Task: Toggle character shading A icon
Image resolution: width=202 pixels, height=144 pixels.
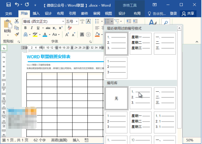Action: [x=82, y=35]
